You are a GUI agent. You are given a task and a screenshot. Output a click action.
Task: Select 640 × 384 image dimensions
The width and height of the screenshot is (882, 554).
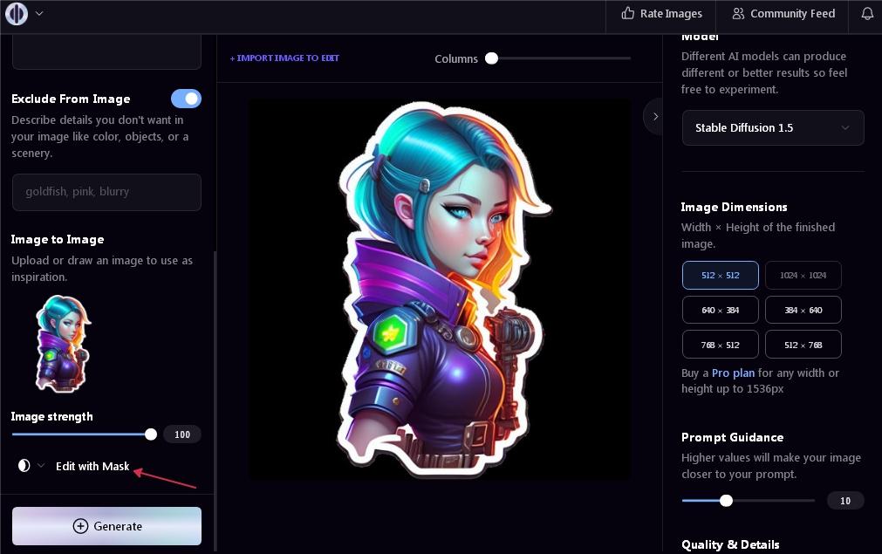coord(720,310)
